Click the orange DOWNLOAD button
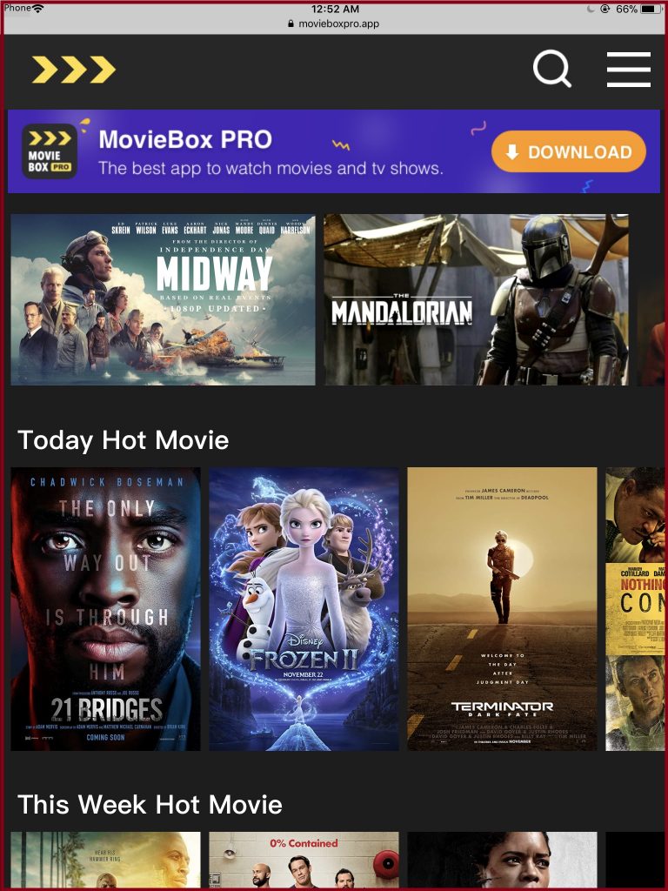The image size is (668, 891). click(569, 151)
